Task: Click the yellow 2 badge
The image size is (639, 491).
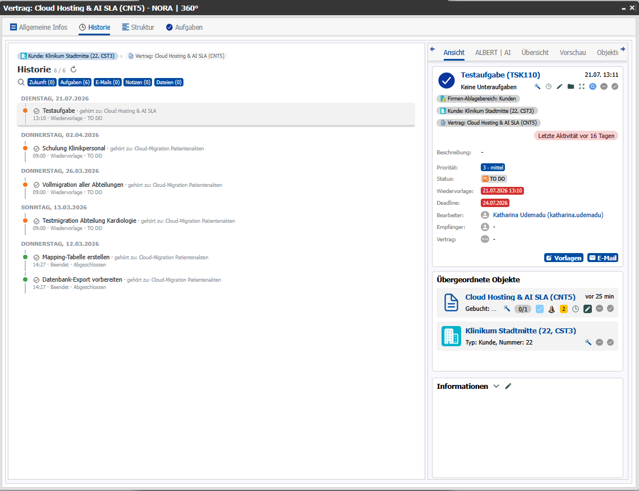Action: tap(564, 309)
